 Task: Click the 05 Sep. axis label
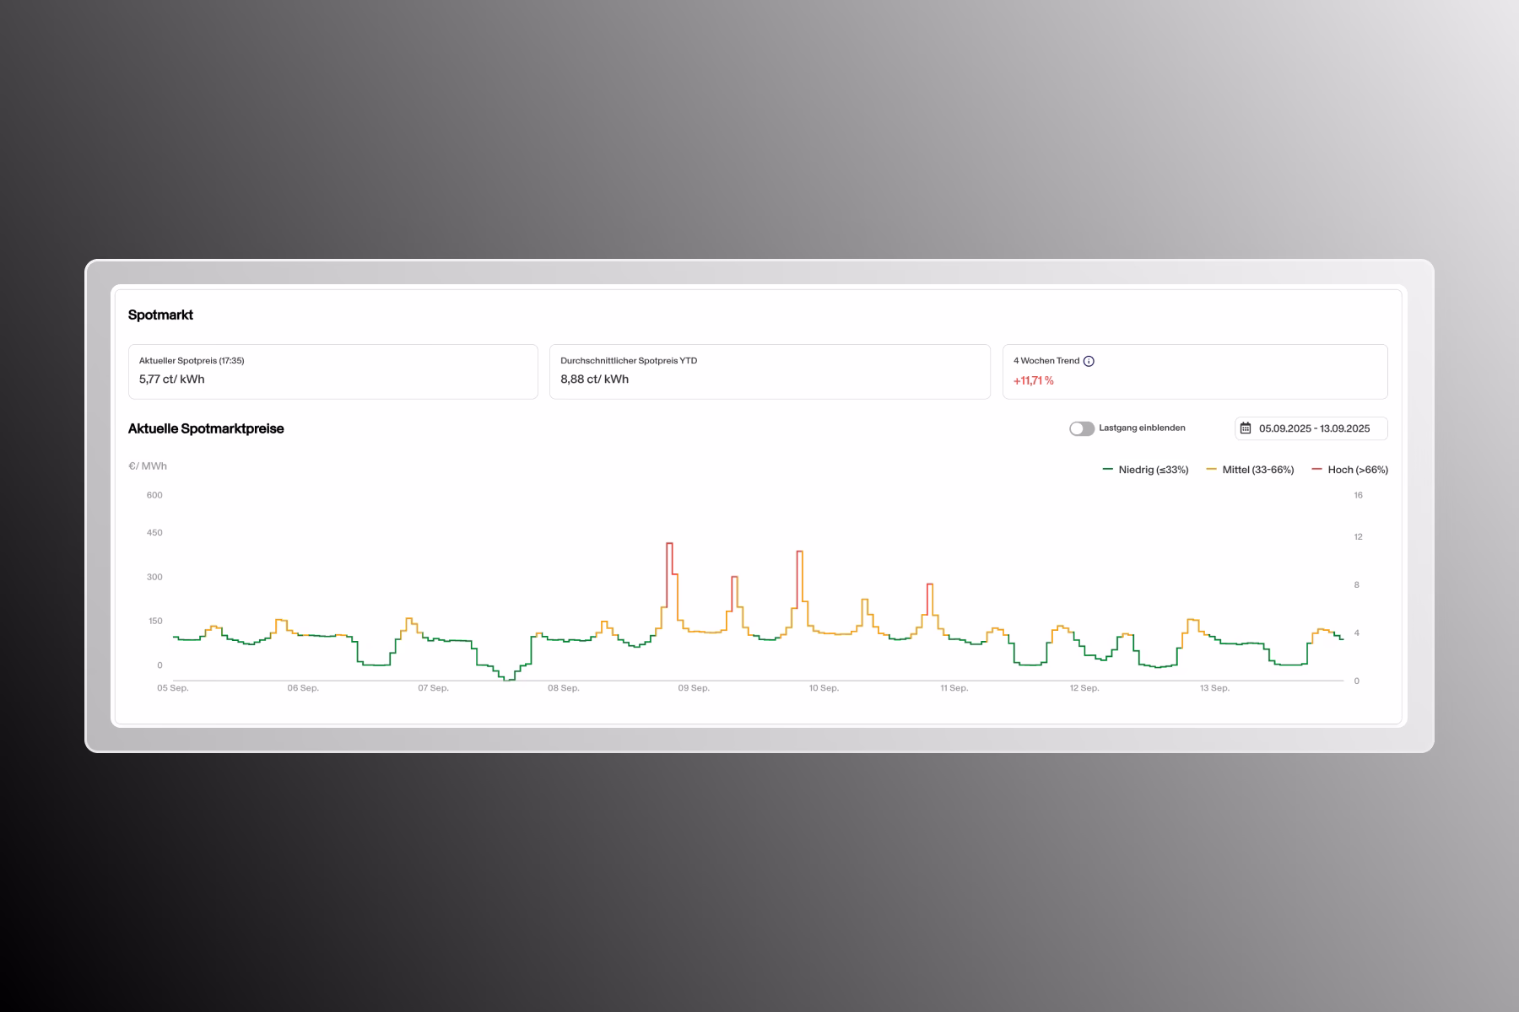tap(173, 688)
